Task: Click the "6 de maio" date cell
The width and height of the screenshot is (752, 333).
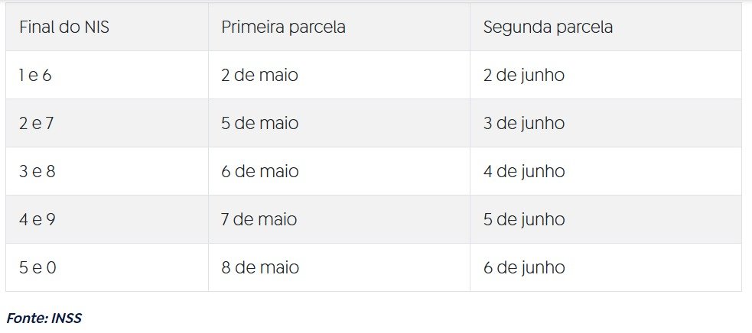Action: click(259, 172)
